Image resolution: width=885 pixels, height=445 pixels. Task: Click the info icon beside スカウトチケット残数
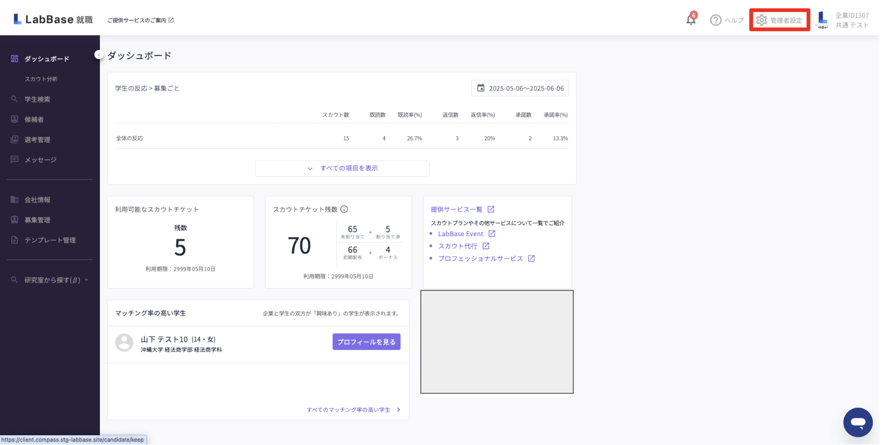coord(344,209)
